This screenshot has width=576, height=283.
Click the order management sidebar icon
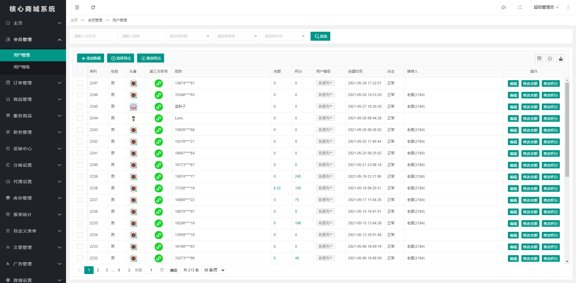pos(8,83)
